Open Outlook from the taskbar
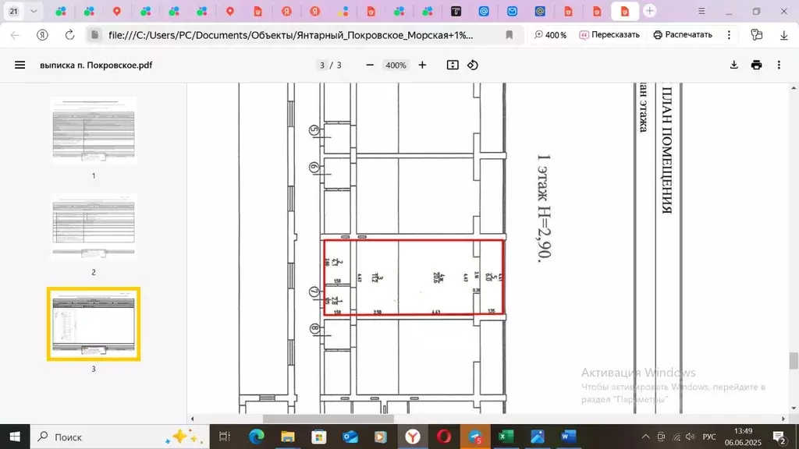 click(x=350, y=437)
